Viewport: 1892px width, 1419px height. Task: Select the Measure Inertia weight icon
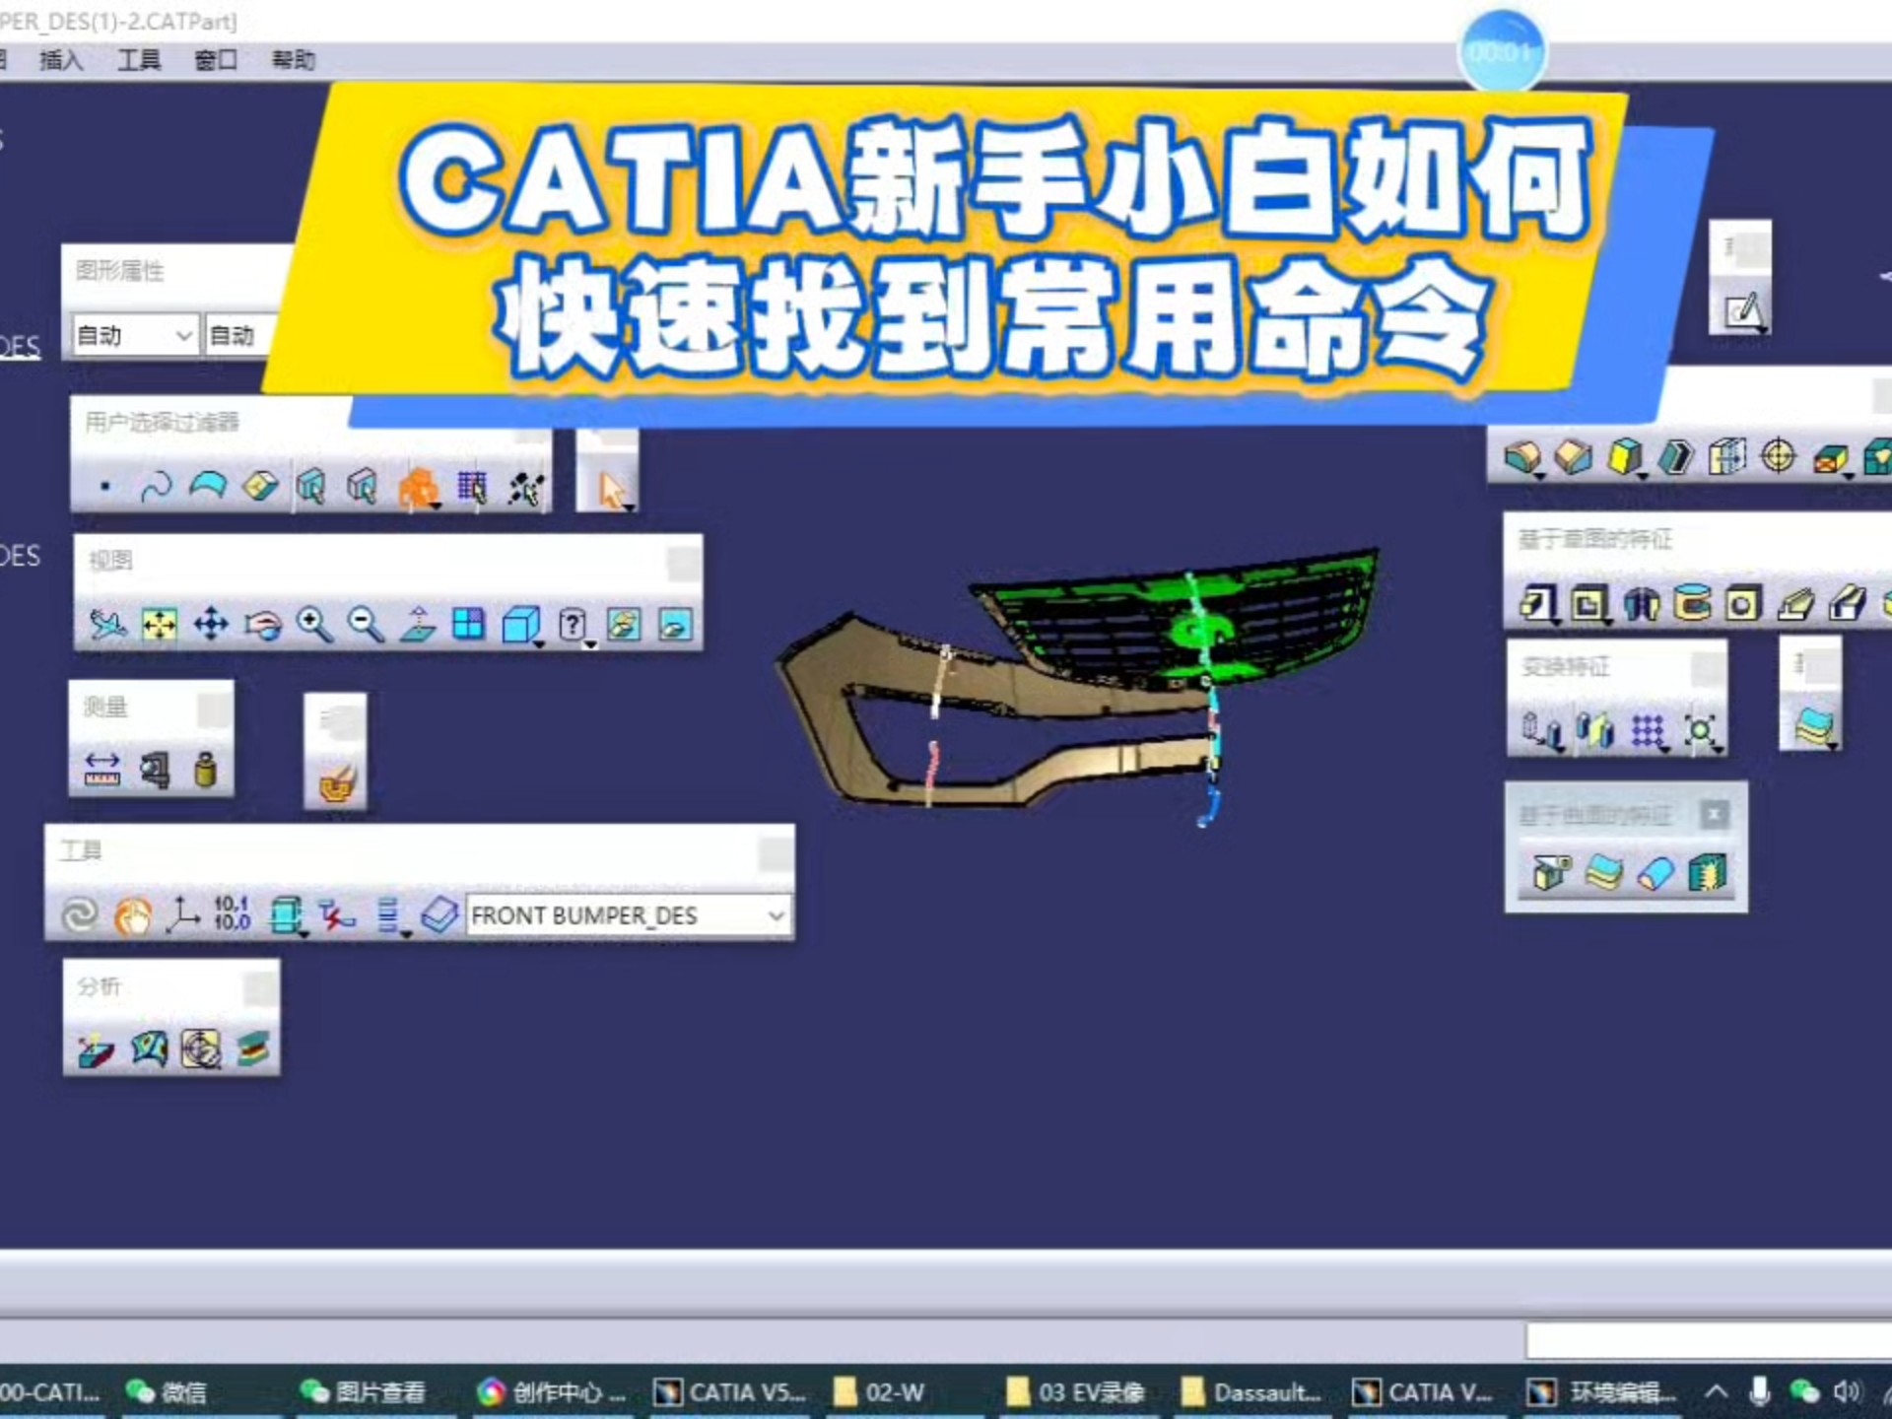pyautogui.click(x=206, y=770)
